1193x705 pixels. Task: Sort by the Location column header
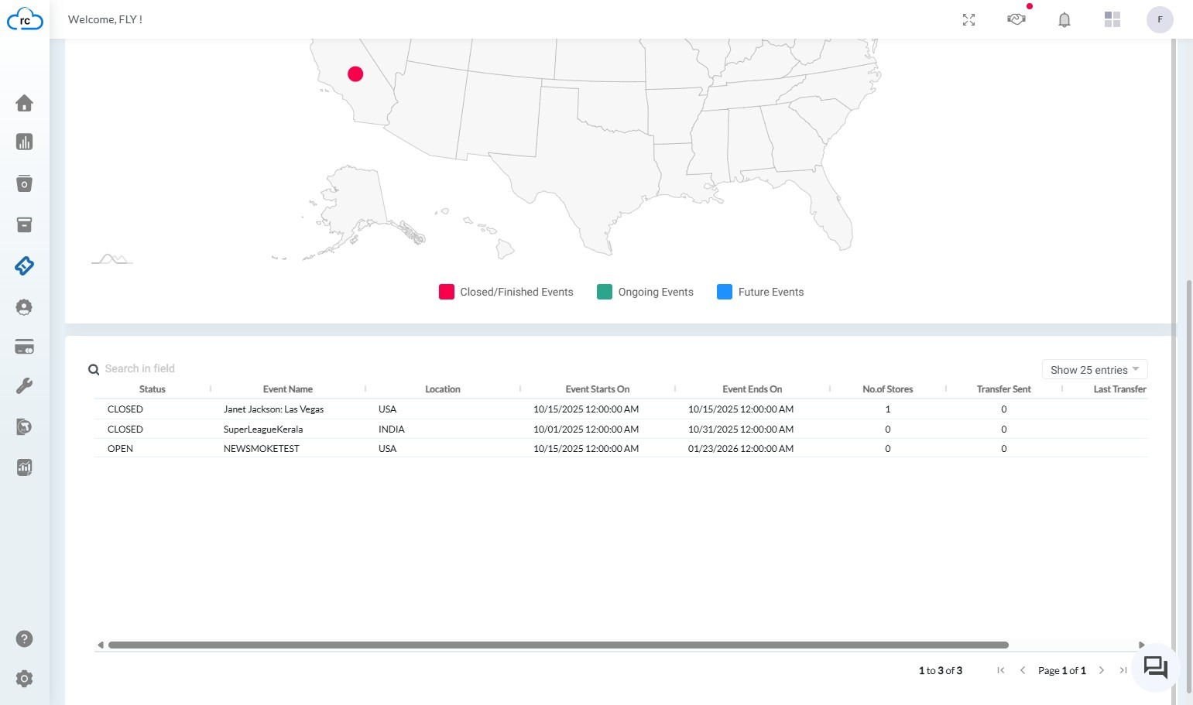(443, 389)
